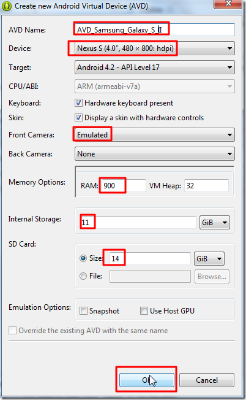246x400 pixels.
Task: Click the Internal Storage size field
Action: coord(138,223)
